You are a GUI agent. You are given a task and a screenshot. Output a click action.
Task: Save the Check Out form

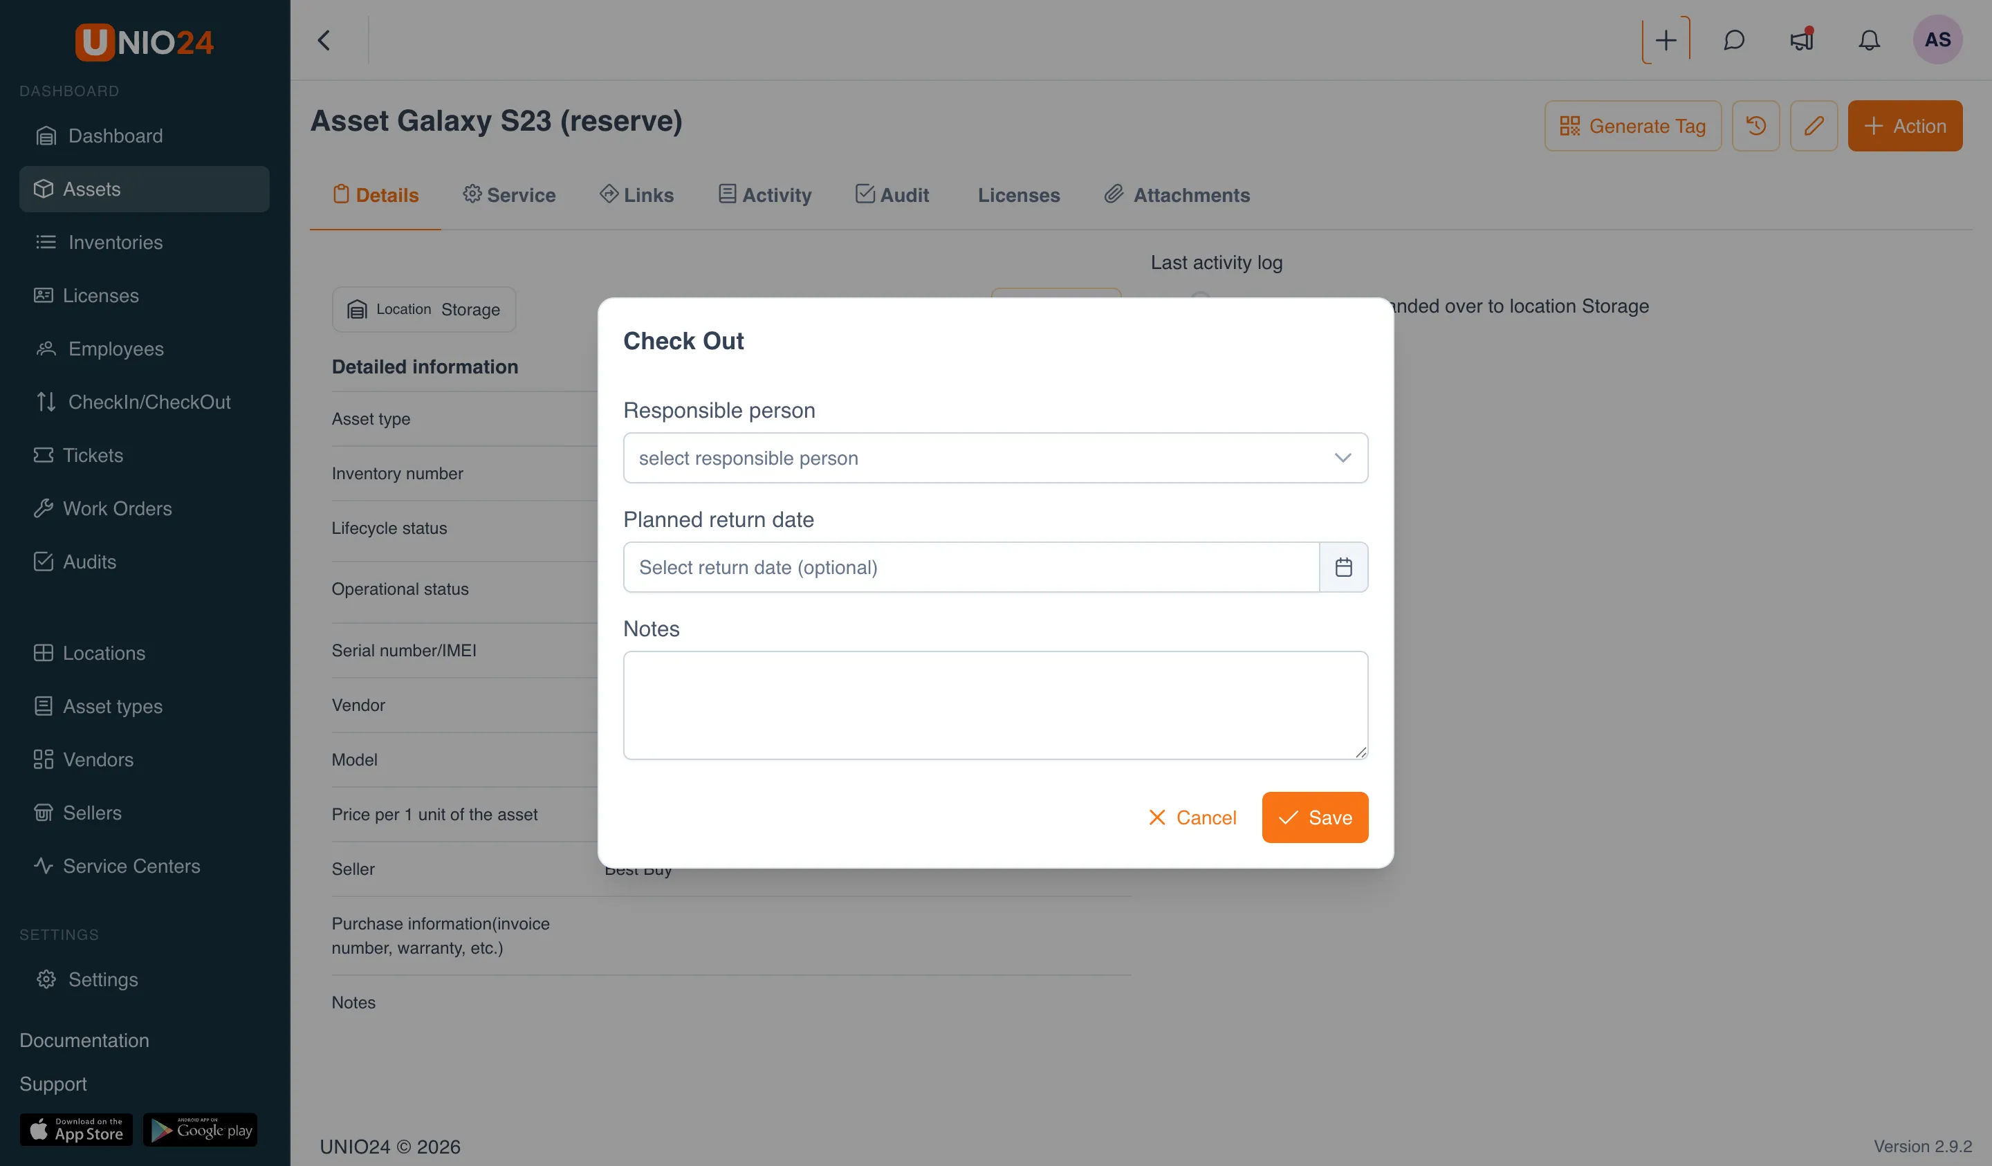[1315, 817]
